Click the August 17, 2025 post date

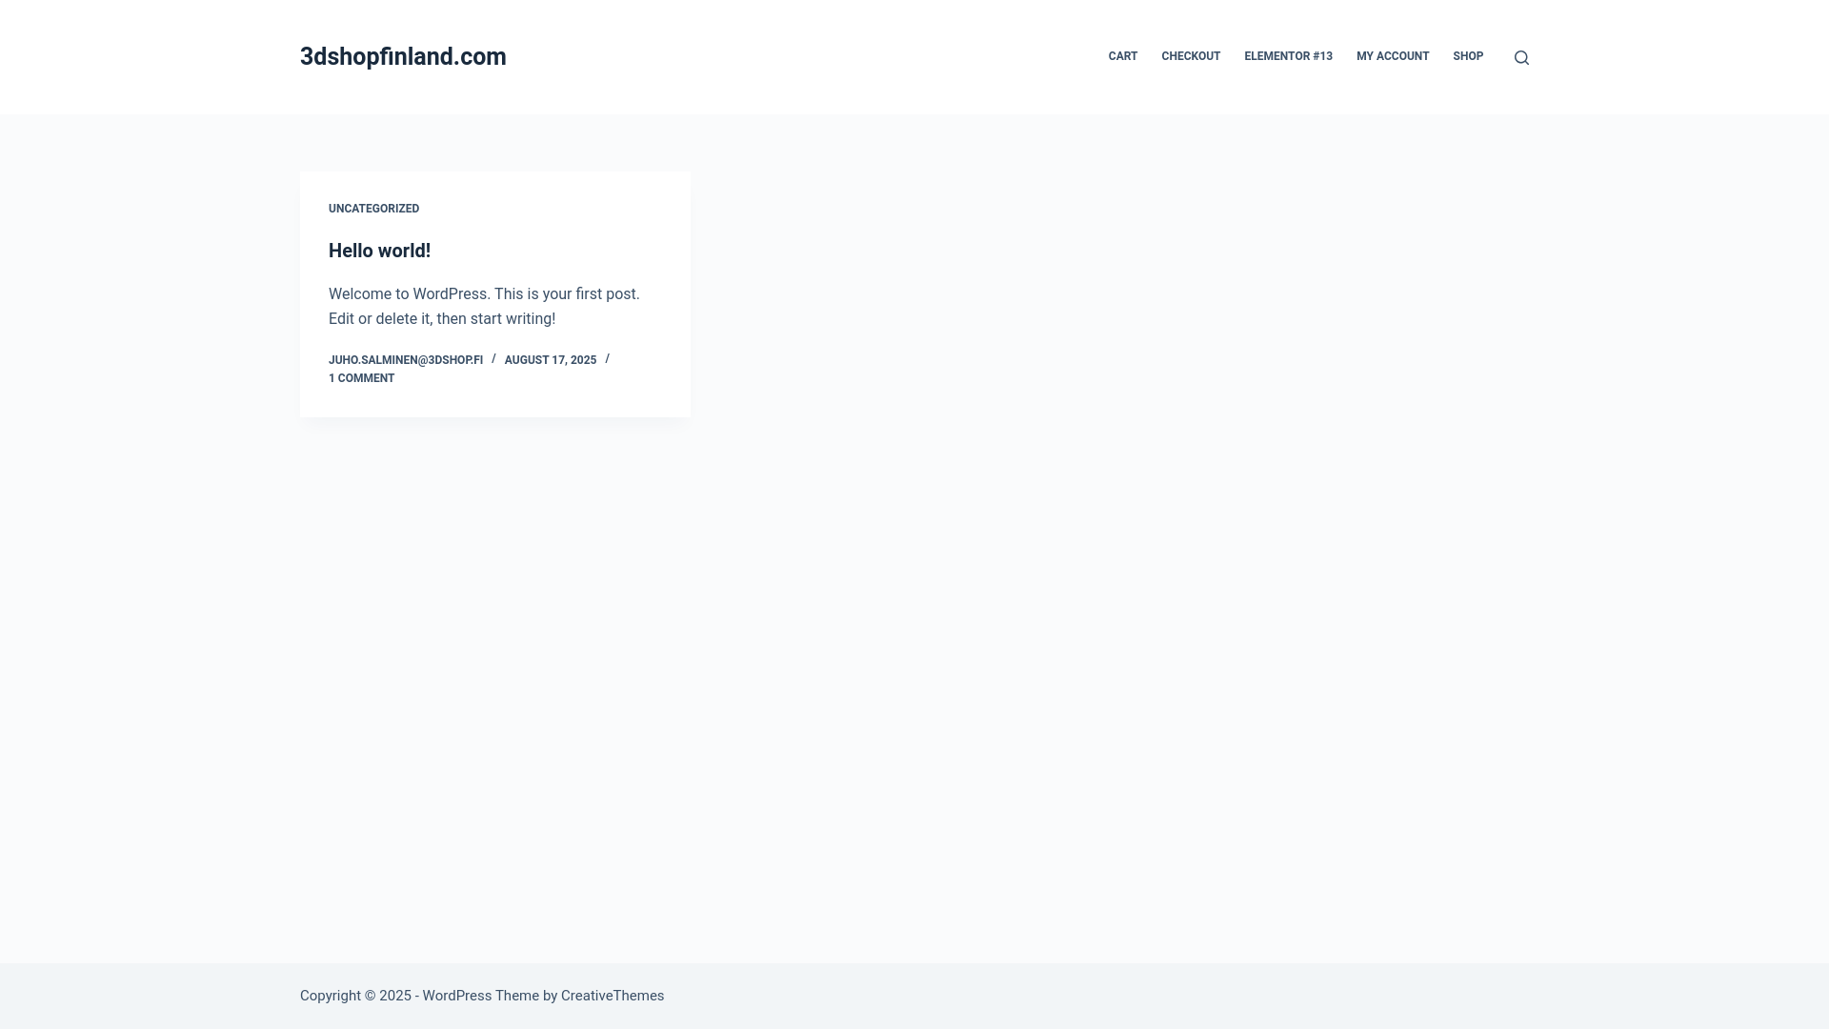point(551,360)
